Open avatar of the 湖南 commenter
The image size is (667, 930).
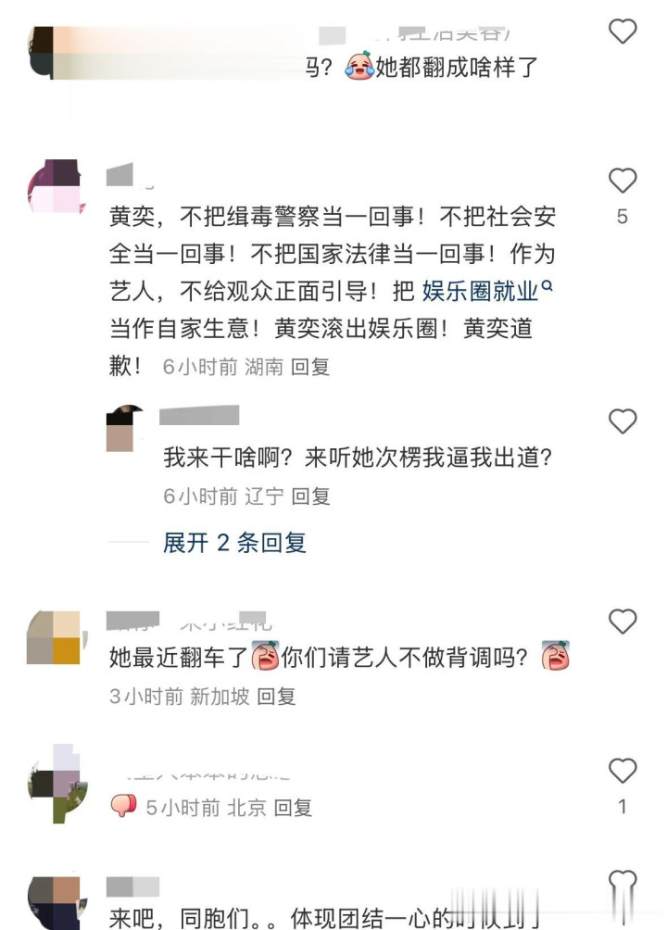[x=55, y=185]
